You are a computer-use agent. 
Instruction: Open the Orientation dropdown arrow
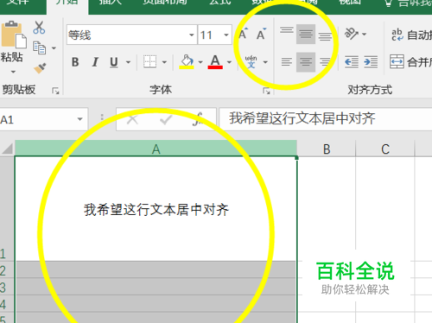(365, 35)
